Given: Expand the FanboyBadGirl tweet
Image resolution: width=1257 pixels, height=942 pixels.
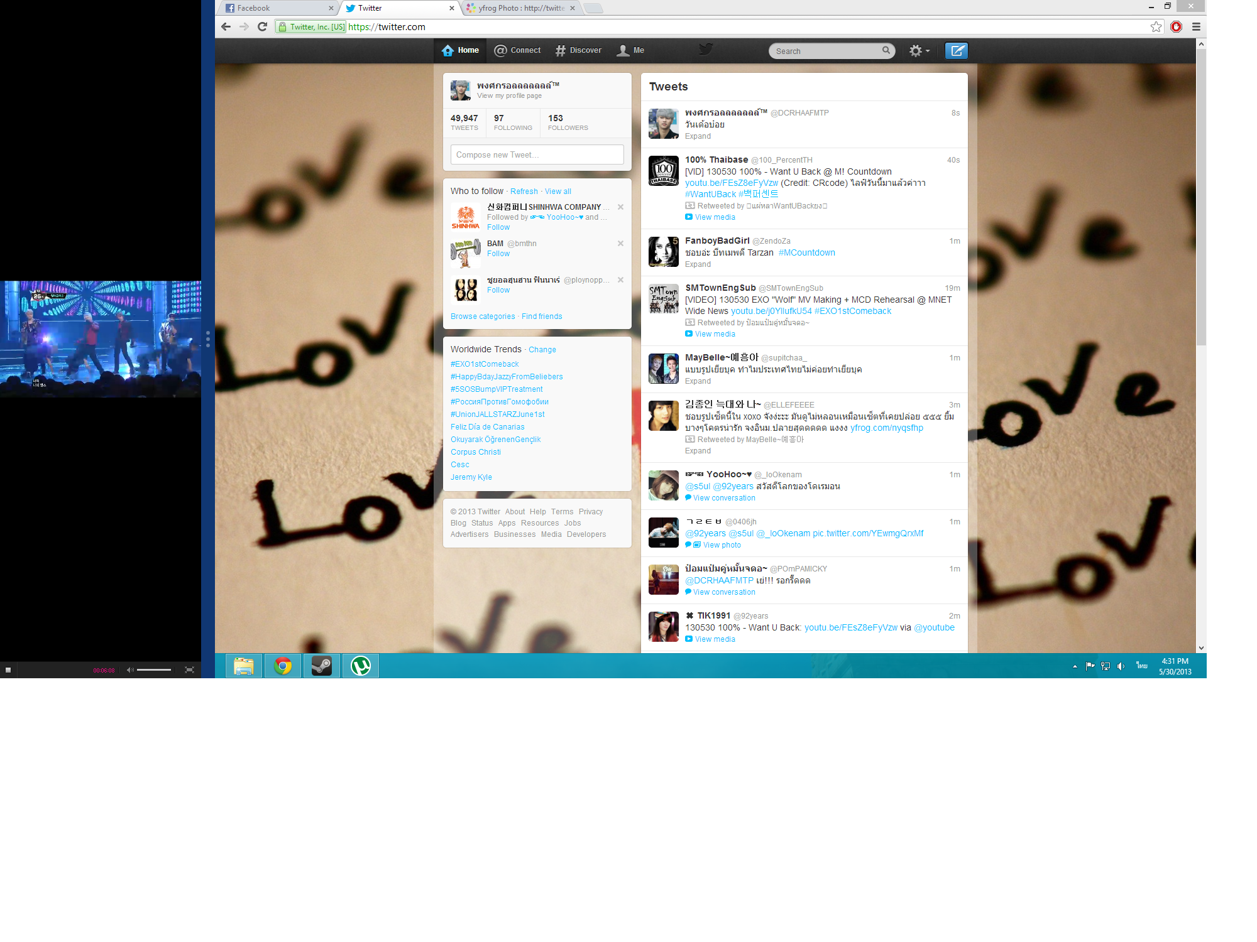Looking at the screenshot, I should (698, 264).
